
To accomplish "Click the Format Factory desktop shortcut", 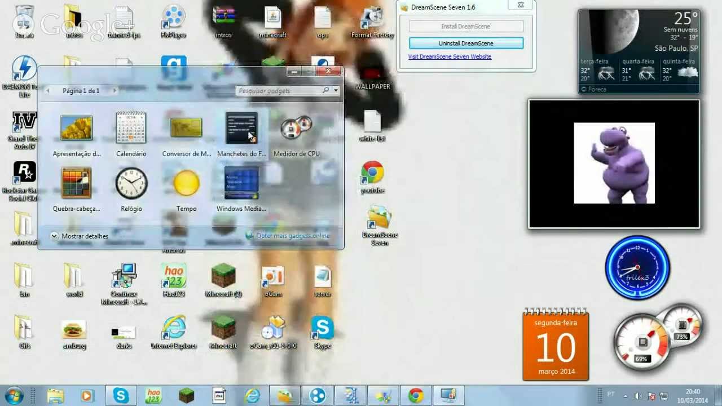I will coord(372,21).
